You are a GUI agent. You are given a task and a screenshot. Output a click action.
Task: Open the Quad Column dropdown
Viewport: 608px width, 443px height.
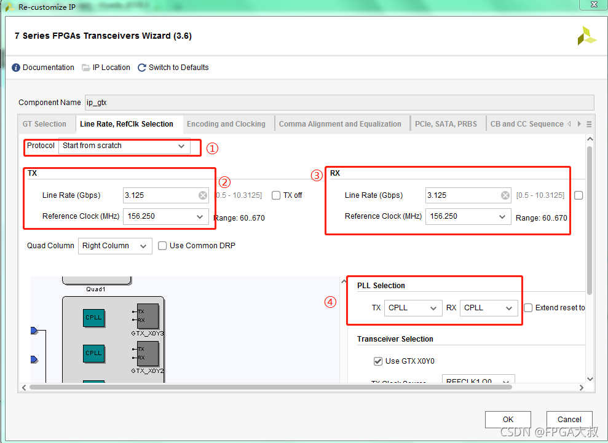[115, 246]
